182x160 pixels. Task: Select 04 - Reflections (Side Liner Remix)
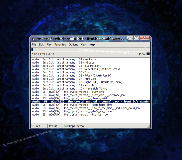coord(91,69)
